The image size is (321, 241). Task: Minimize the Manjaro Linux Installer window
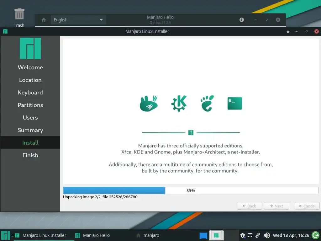pyautogui.click(x=297, y=32)
